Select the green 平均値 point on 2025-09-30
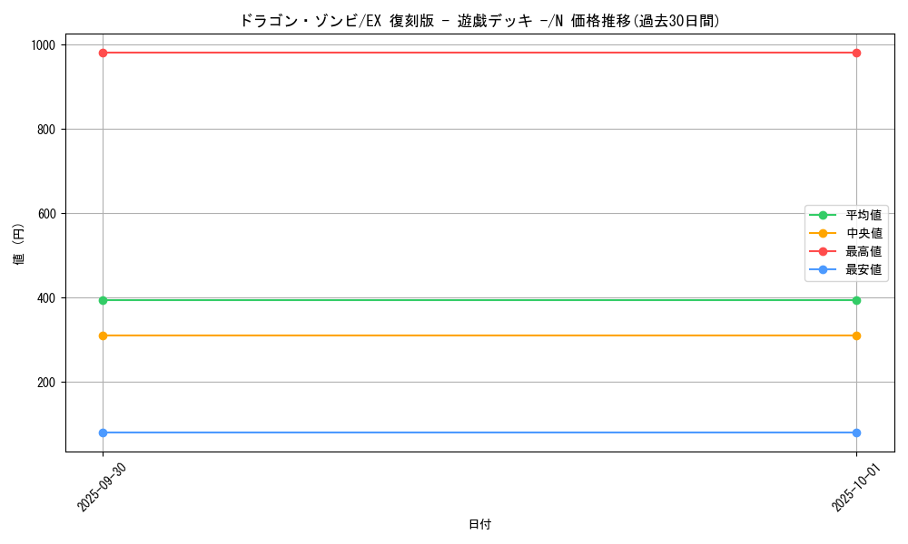Image resolution: width=908 pixels, height=544 pixels. [x=103, y=300]
